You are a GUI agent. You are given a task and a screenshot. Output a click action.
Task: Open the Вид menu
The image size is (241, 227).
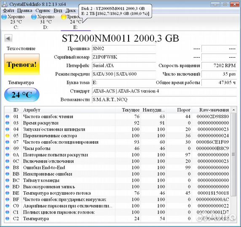point(58,11)
